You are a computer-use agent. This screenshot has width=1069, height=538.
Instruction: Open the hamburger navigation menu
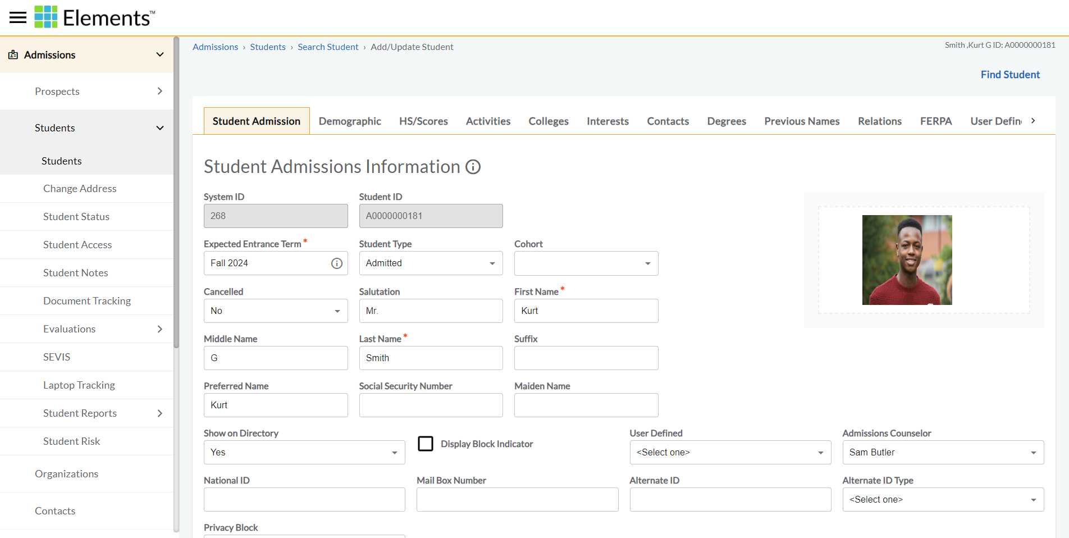[18, 17]
